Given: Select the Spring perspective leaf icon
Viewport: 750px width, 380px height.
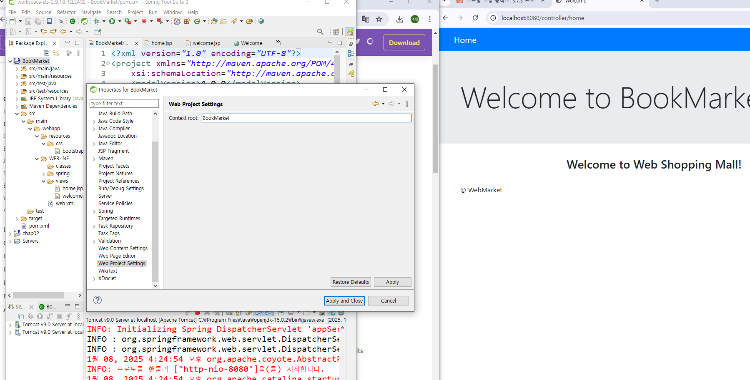Looking at the screenshot, I should pos(350,32).
